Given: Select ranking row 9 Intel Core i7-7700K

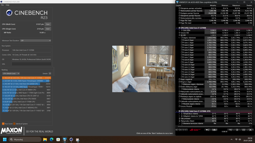Looking at the screenshot, I should 27,102.
